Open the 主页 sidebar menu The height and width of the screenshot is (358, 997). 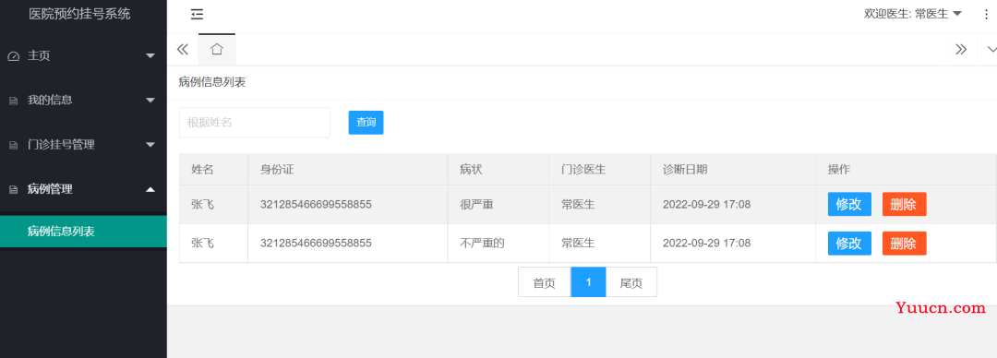point(83,56)
